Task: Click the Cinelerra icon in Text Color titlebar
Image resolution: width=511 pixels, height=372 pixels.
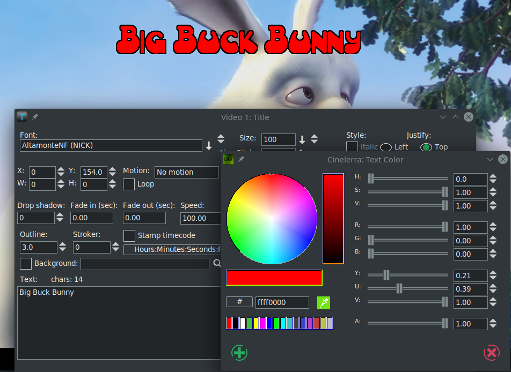Action: 228,159
